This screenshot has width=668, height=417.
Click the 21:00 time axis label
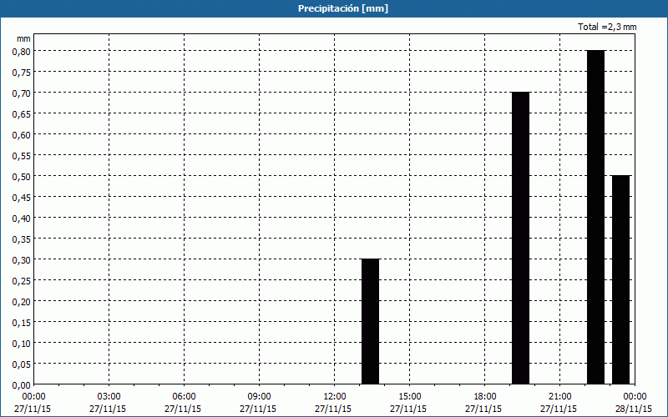click(x=559, y=397)
